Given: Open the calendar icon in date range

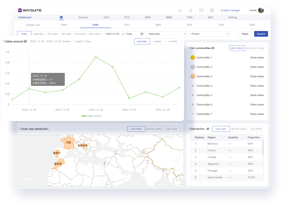Looking at the screenshot, I should point(142,34).
